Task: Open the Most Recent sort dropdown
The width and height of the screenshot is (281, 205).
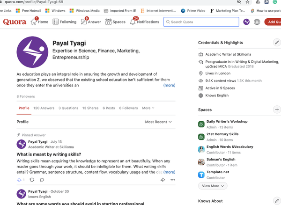Action: (158, 122)
